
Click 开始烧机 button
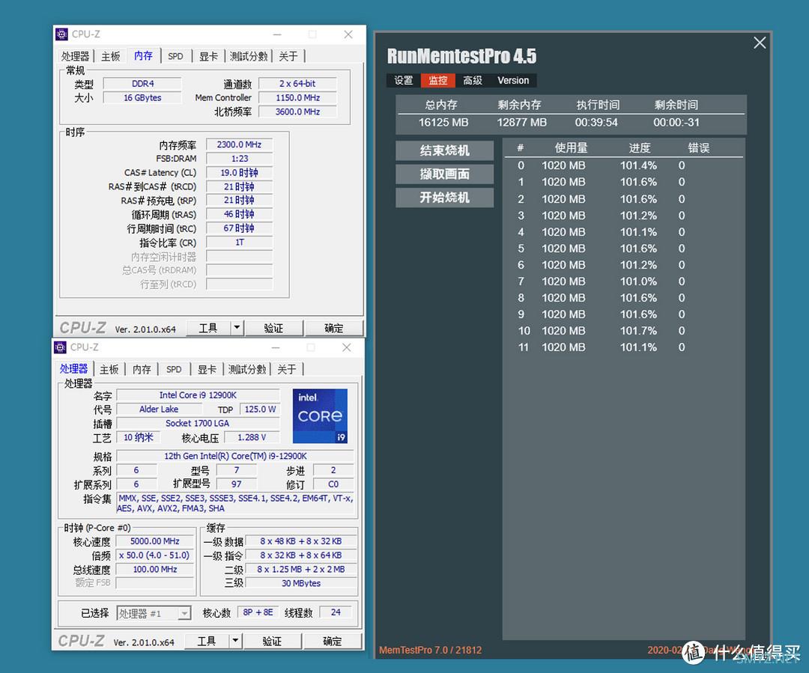point(445,198)
